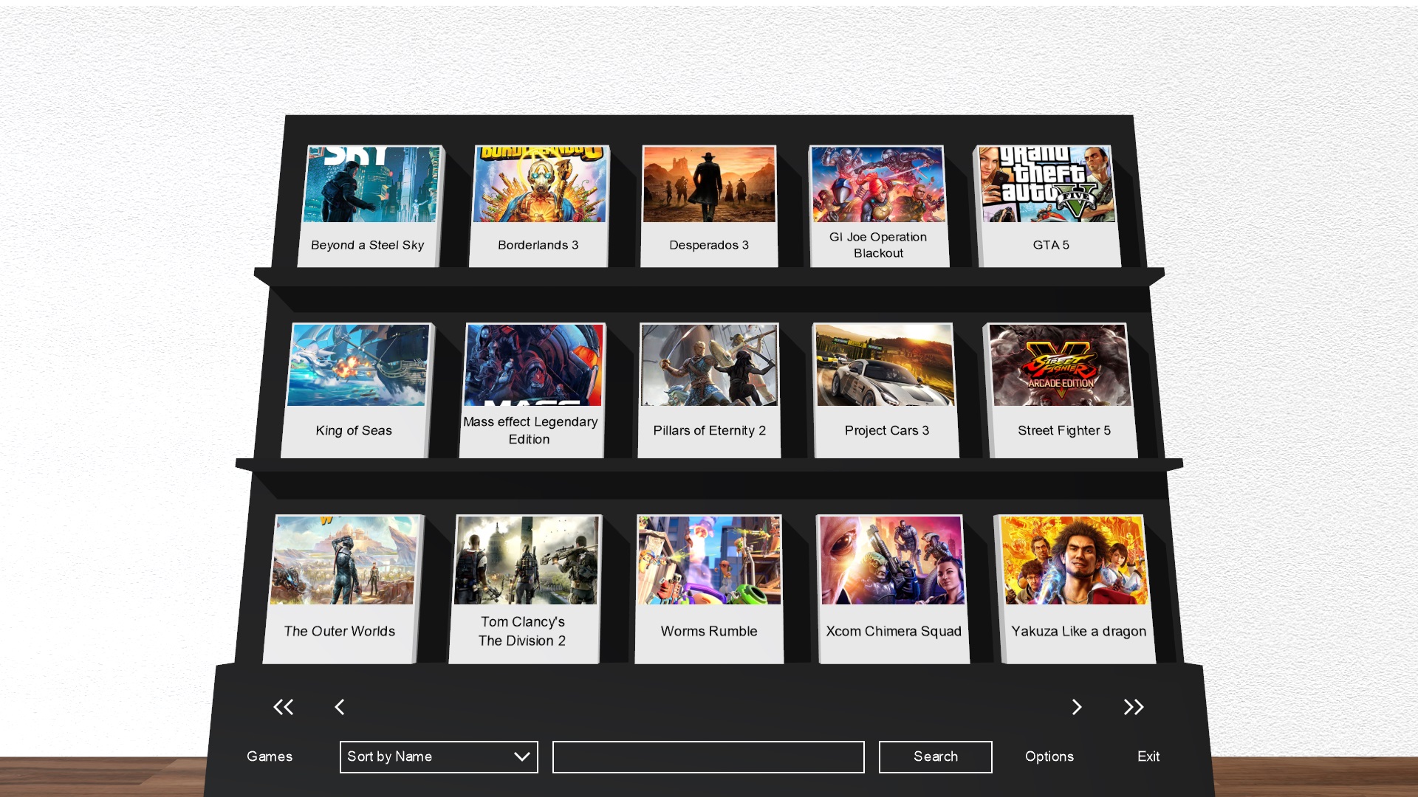
Task: Click the 'Borderlands 3' title text
Action: [538, 245]
